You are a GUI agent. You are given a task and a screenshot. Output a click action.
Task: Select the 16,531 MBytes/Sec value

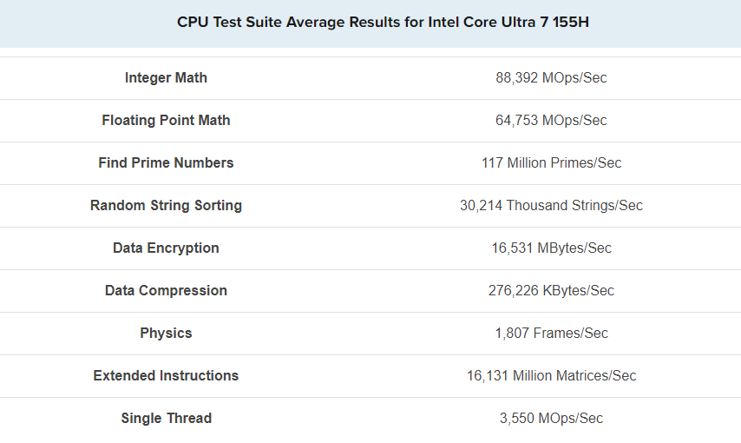(x=551, y=248)
